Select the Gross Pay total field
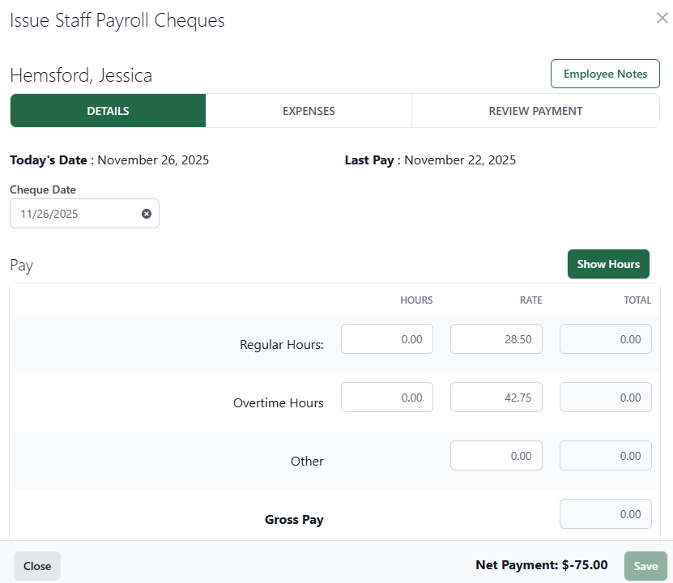The width and height of the screenshot is (673, 583). click(605, 514)
